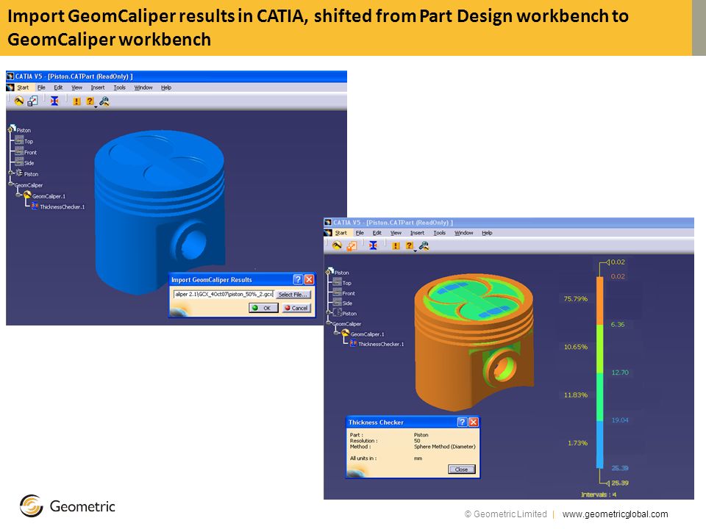The width and height of the screenshot is (706, 529).
Task: Click blue piston model in left window
Action: click(160, 212)
